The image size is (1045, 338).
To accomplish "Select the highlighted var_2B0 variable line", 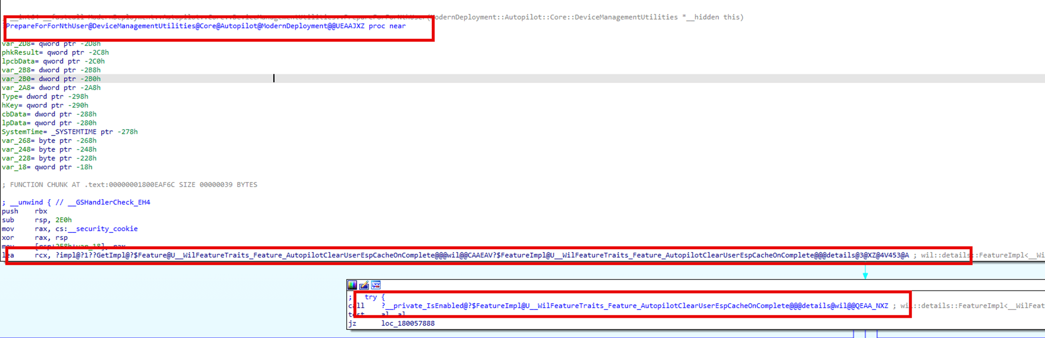I will pos(51,79).
